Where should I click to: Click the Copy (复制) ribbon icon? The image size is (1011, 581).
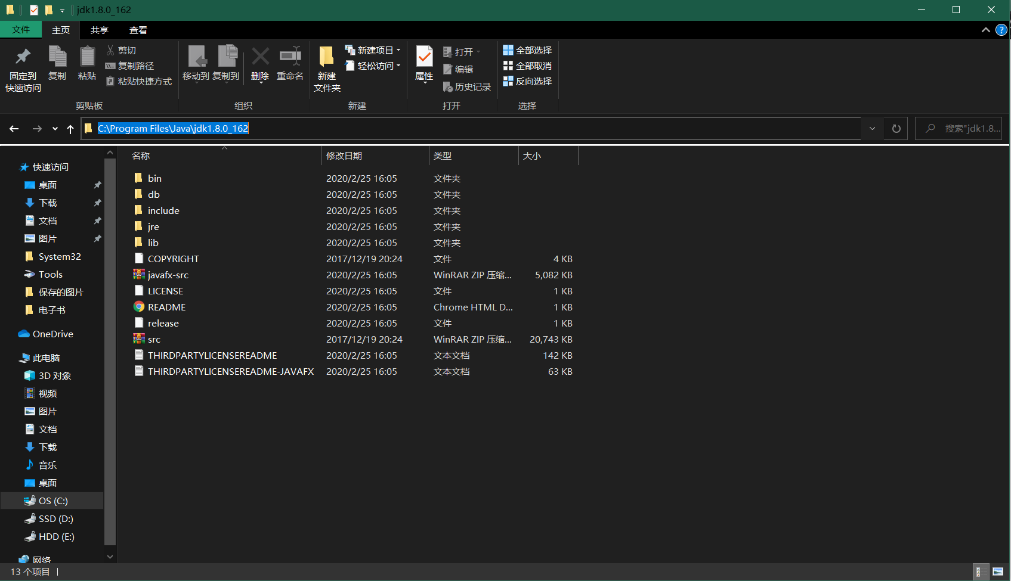57,57
